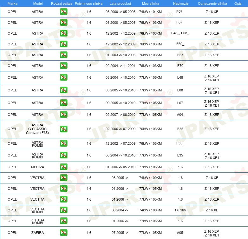Image resolution: width=248 pixels, height=239 pixels.
Task: Click the fuel icon in the Vectra Kombi 01.2006 row
Action: pos(63,221)
